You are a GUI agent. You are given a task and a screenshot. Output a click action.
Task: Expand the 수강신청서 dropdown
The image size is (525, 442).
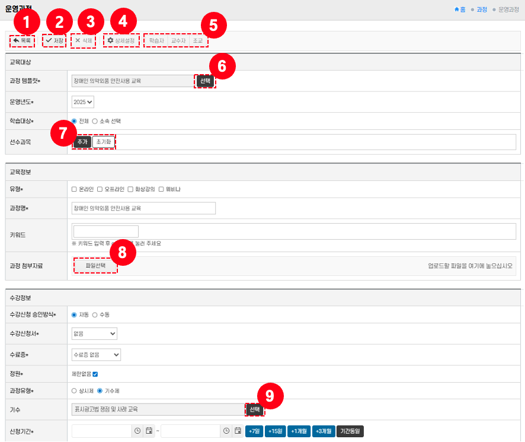click(x=94, y=334)
